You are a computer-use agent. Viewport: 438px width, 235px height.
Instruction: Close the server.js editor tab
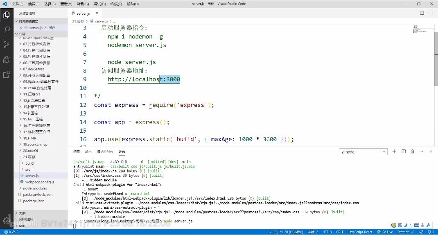(x=97, y=13)
